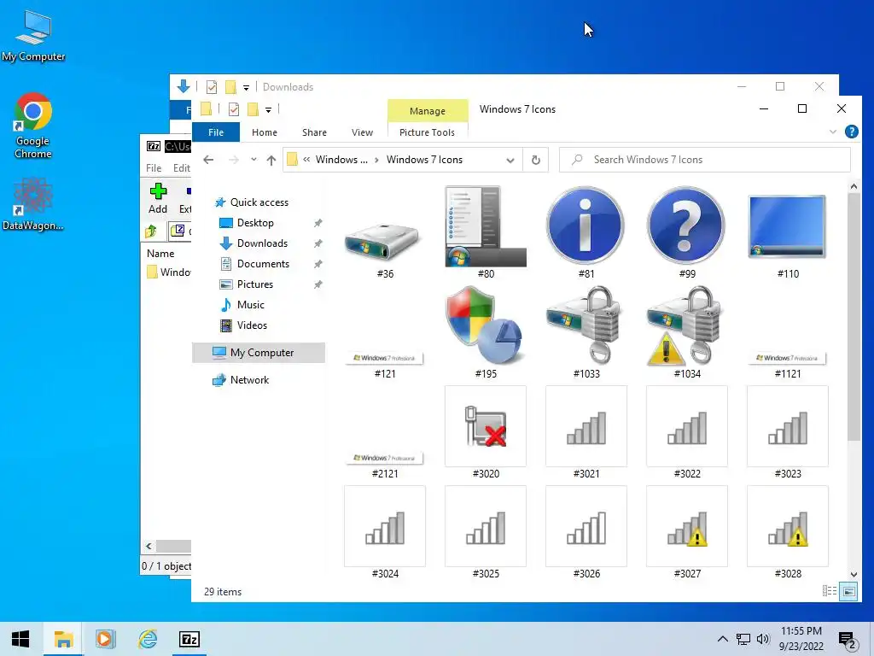Refresh the Windows 7 Icons folder

click(536, 160)
